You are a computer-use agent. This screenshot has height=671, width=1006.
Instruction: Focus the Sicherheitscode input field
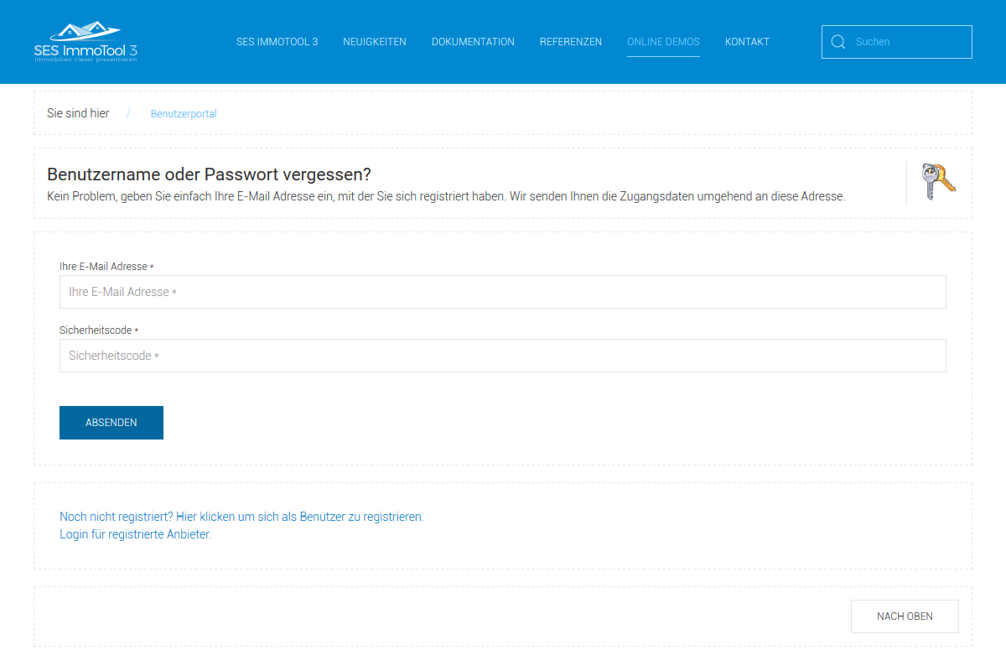pos(503,356)
